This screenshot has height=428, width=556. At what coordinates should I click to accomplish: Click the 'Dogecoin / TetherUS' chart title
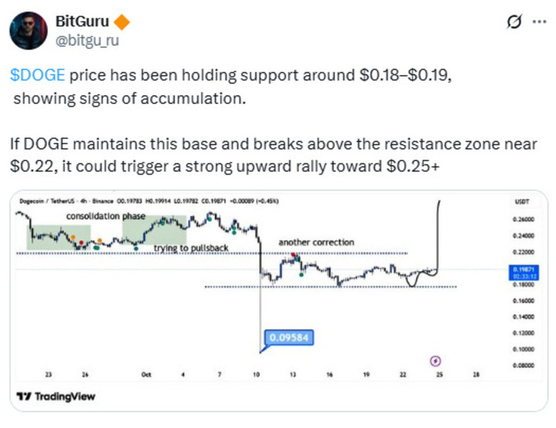(x=46, y=202)
